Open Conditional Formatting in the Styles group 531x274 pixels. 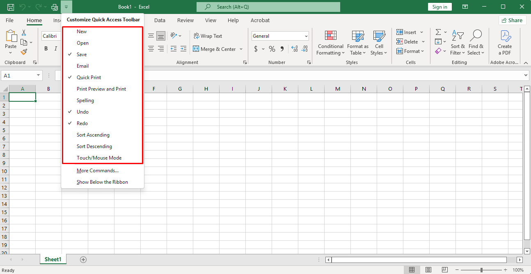[330, 43]
